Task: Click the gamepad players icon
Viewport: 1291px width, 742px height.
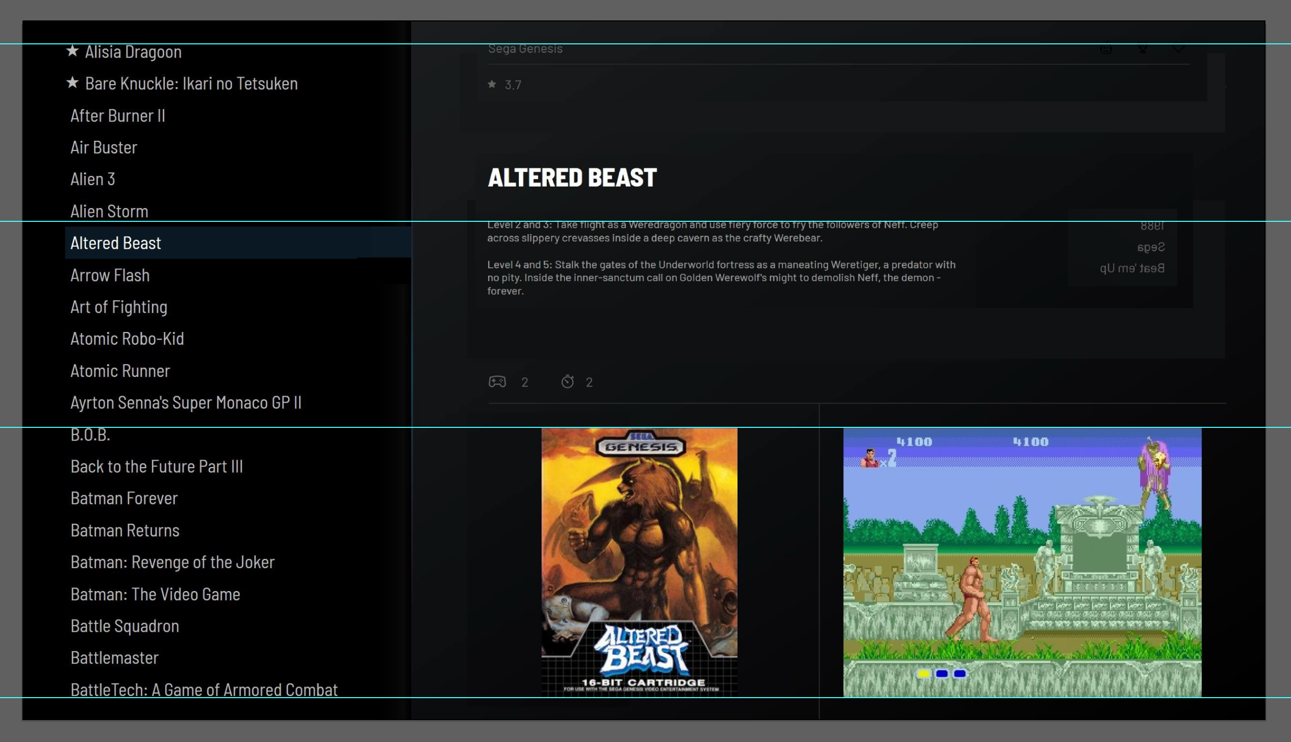Action: coord(497,381)
